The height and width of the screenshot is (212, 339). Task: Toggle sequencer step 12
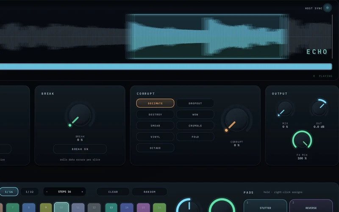(x=94, y=207)
